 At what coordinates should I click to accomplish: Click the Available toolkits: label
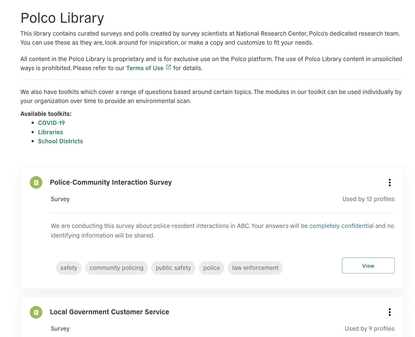click(46, 114)
